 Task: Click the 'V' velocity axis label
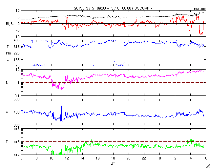pos(7,112)
